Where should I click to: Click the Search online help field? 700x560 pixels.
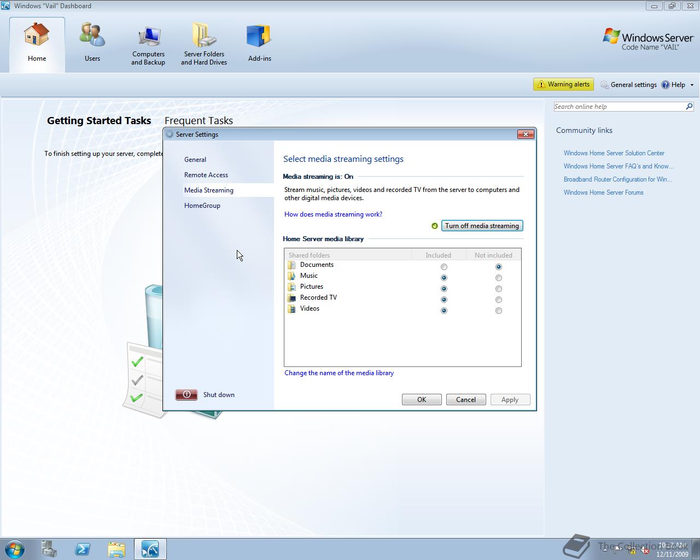[x=619, y=107]
